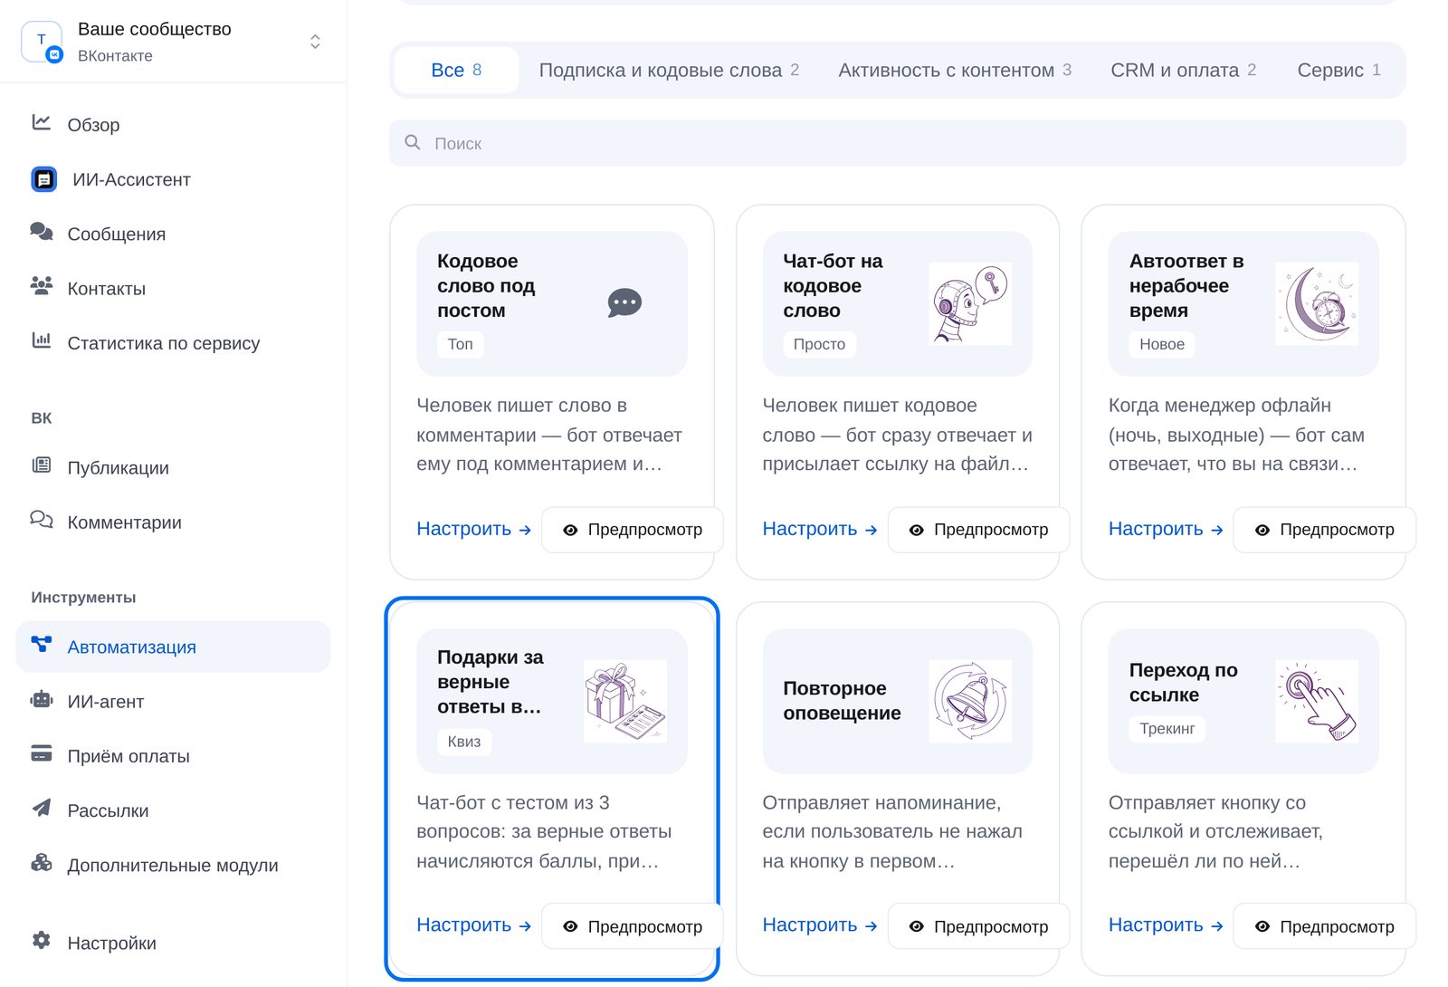Click the chat bubble icon on Кодовое слово под постом
The height and width of the screenshot is (987, 1448).
coord(624,302)
